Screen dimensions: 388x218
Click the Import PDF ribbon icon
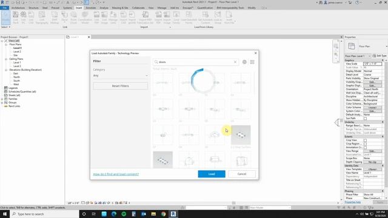pos(158,18)
